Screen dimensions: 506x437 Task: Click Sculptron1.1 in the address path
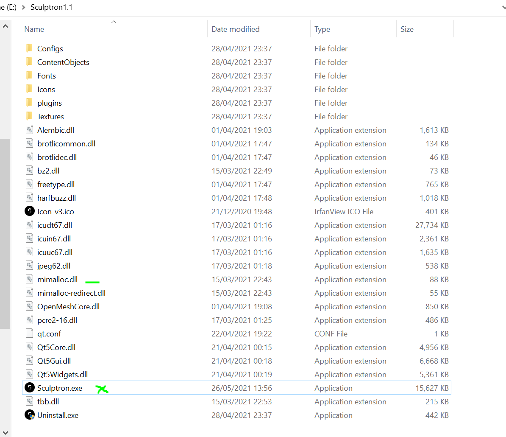(51, 7)
